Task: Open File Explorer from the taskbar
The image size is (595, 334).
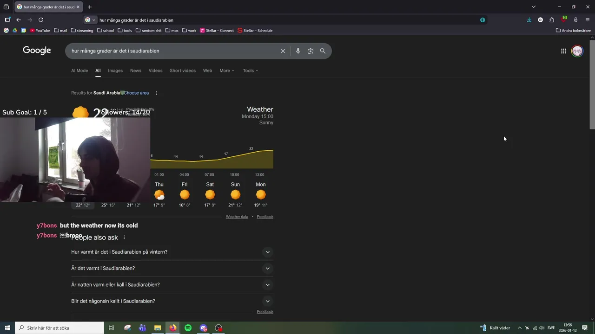Action: click(x=158, y=328)
